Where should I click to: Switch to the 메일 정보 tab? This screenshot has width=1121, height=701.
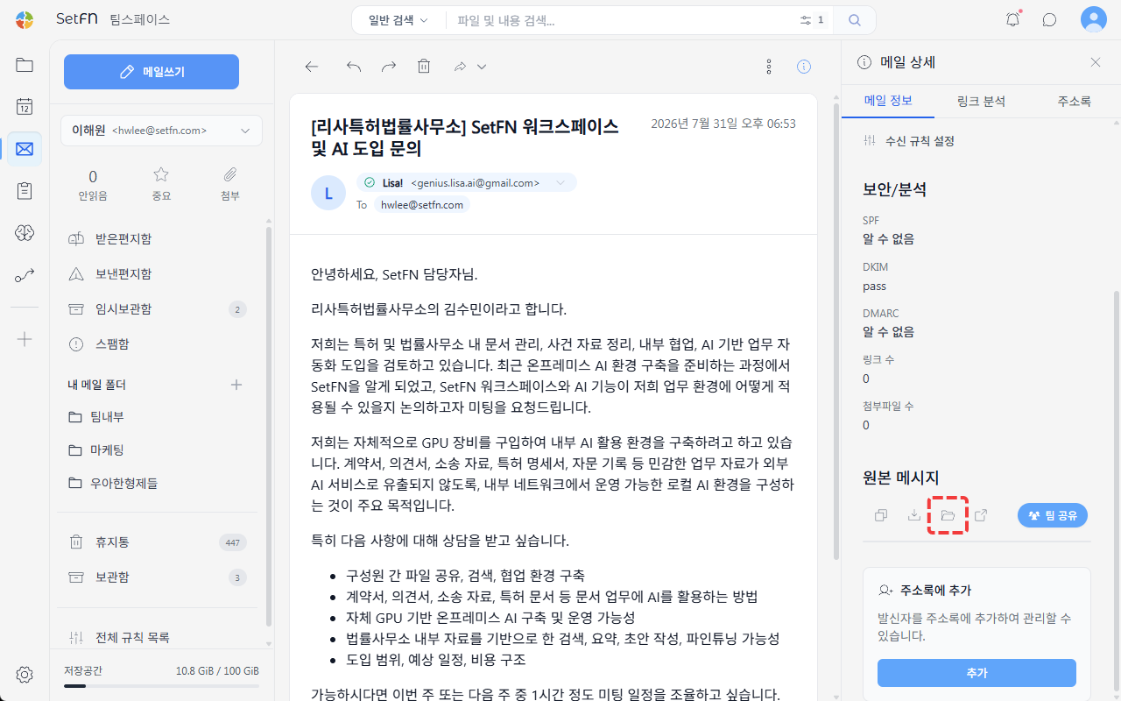coord(888,101)
